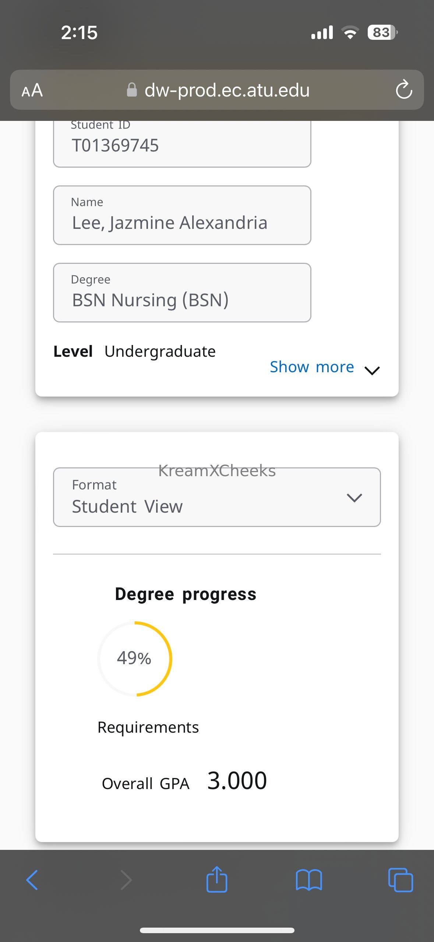Tap the Safari back arrow

coord(32,880)
